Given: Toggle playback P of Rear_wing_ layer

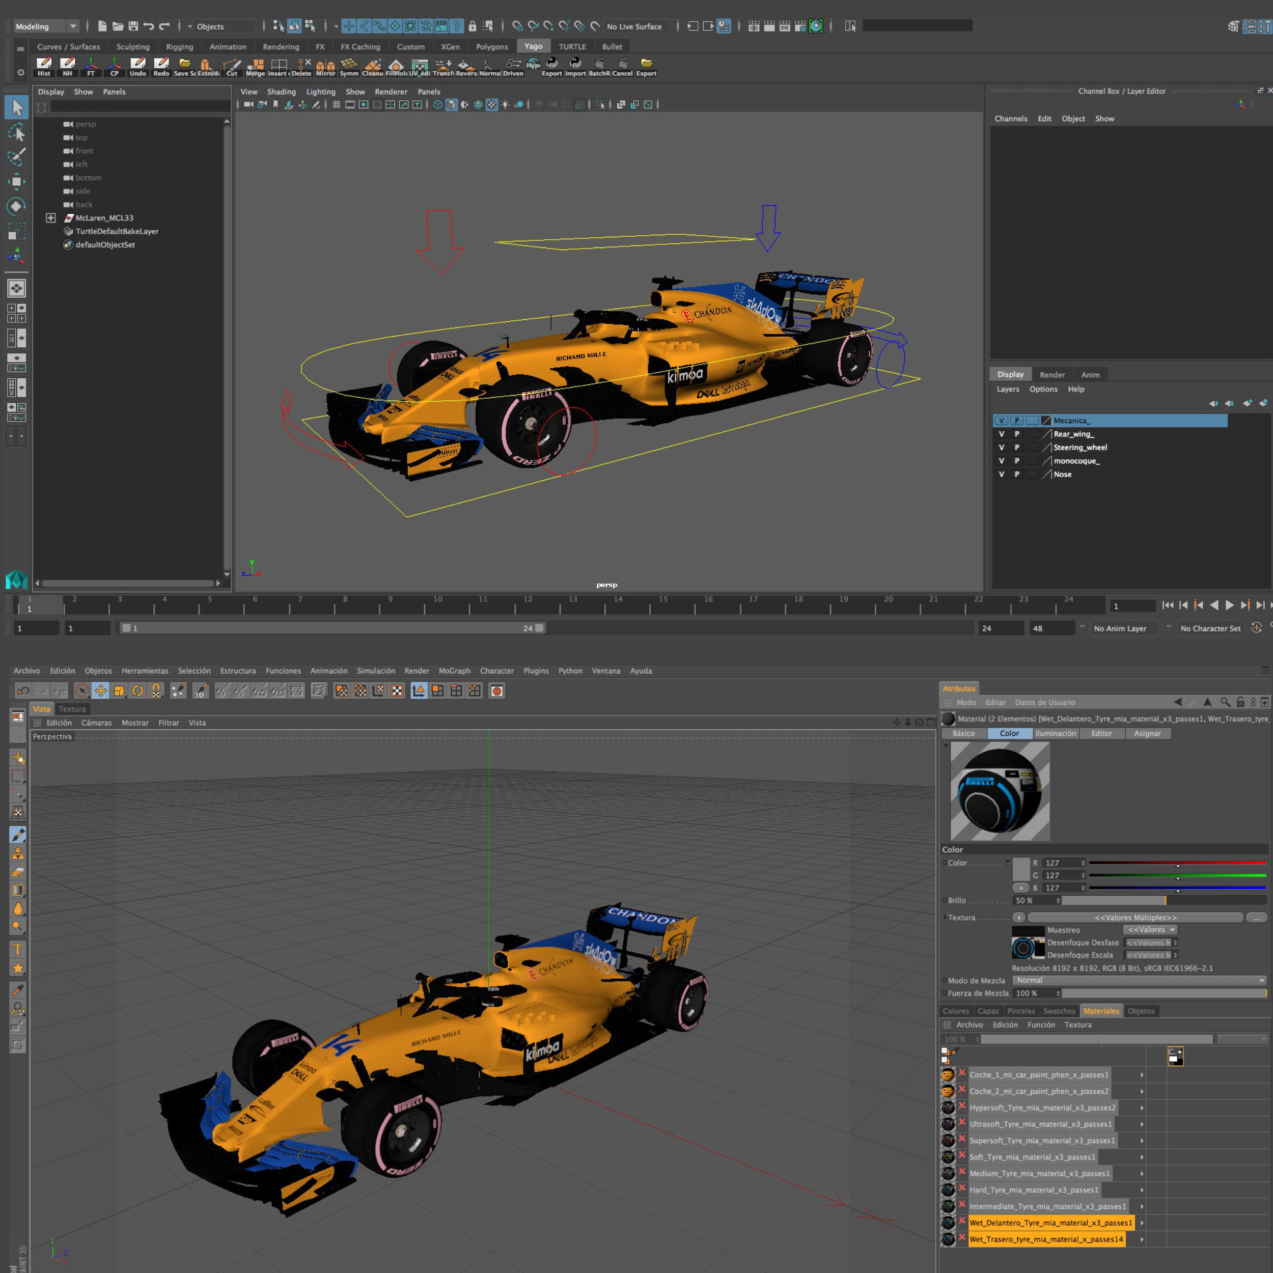Looking at the screenshot, I should coord(1017,434).
